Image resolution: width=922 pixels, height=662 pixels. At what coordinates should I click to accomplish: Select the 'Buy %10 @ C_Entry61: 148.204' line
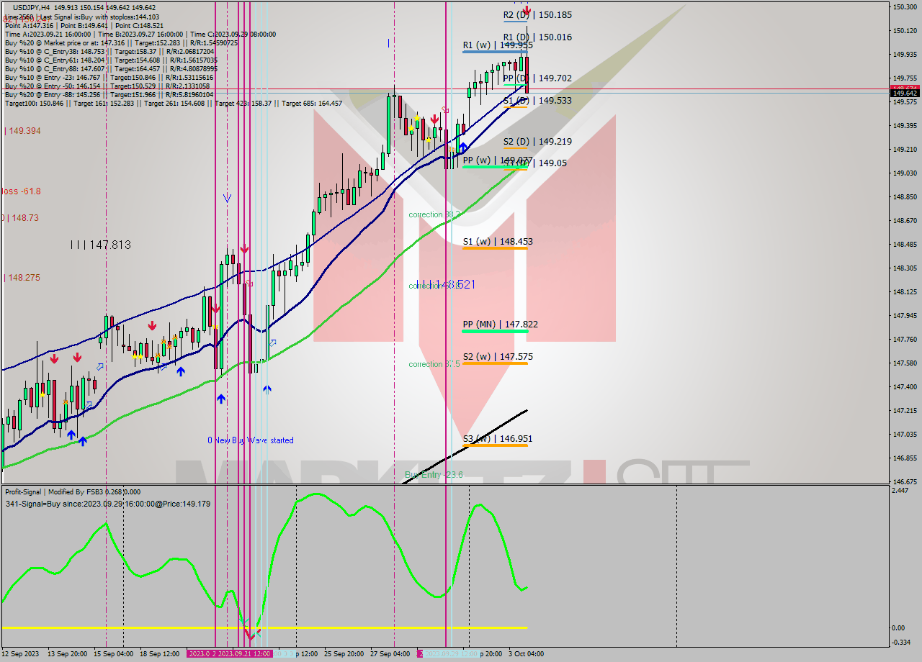tap(109, 60)
